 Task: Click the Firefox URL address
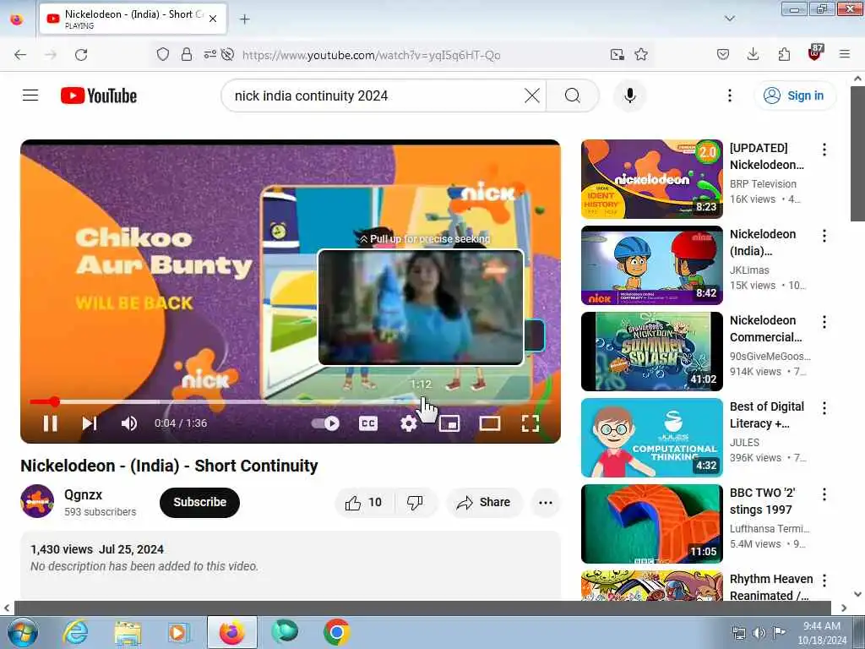[372, 55]
